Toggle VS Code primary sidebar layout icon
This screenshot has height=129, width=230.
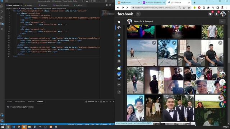(x=83, y=1)
